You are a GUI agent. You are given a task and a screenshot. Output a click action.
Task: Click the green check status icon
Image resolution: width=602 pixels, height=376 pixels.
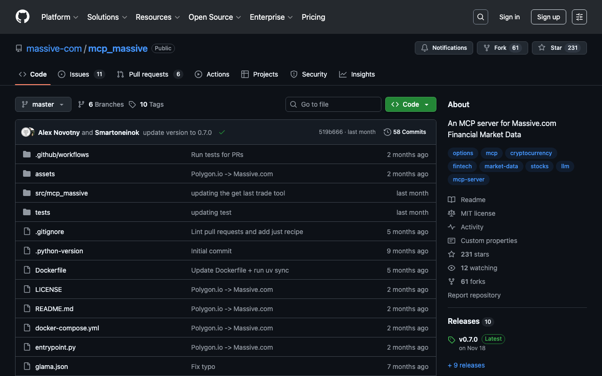coord(222,133)
